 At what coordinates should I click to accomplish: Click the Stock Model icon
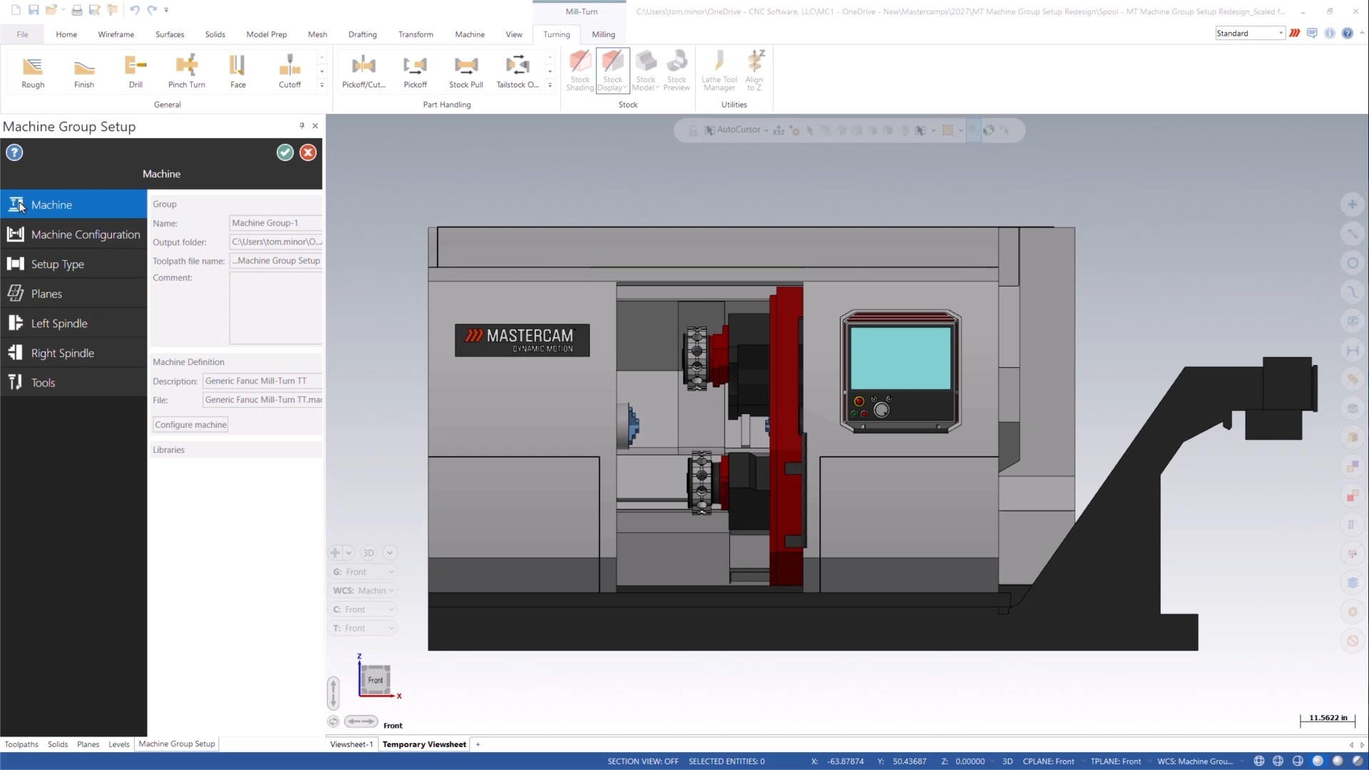point(645,71)
